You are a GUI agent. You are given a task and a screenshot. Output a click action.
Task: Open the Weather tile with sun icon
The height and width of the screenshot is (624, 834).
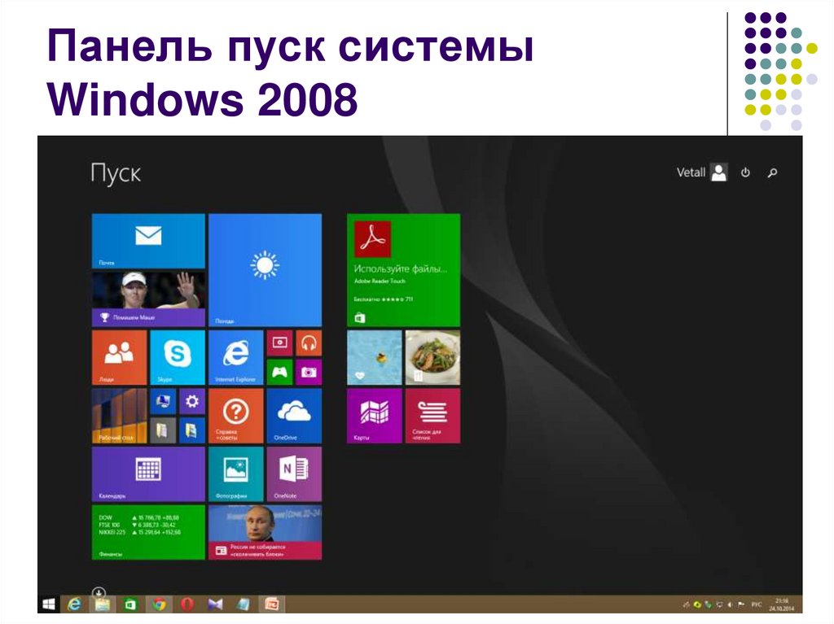pyautogui.click(x=265, y=270)
